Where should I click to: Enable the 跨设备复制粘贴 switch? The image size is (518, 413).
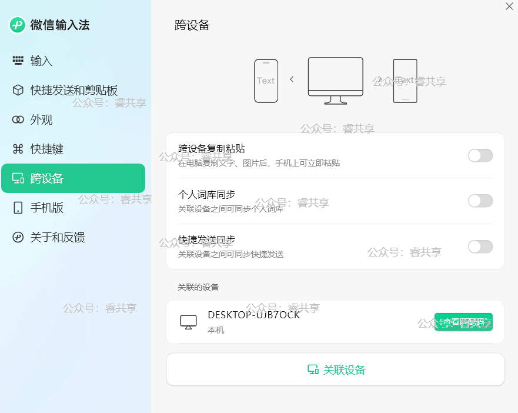coord(480,155)
